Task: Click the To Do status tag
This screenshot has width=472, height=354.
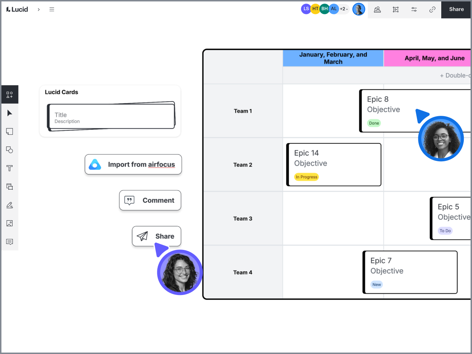Action: click(445, 231)
